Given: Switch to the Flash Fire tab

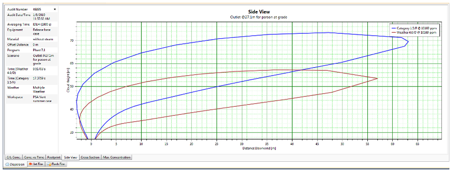Looking at the screenshot, I should pos(56,164).
